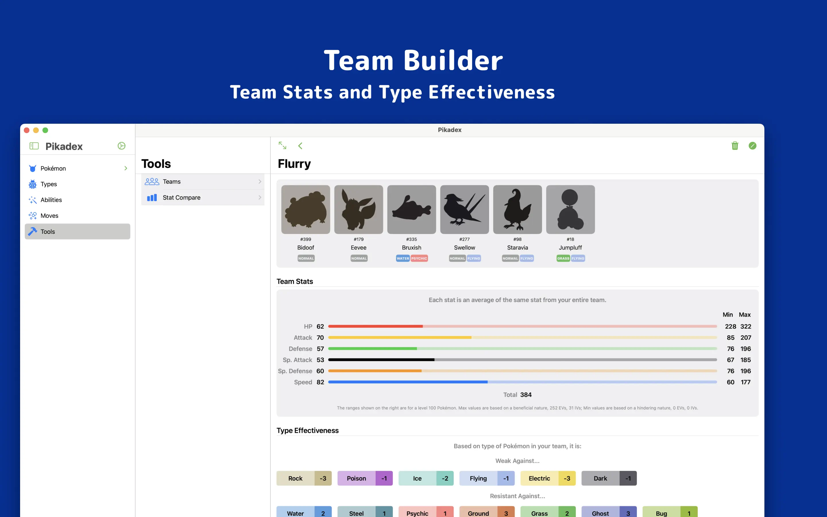Select the Jumpluff team thumbnail
The height and width of the screenshot is (517, 827).
(x=570, y=210)
